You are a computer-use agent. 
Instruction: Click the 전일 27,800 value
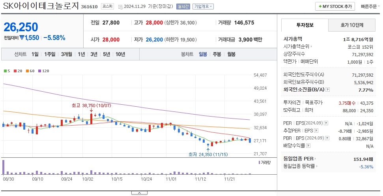pos(111,23)
